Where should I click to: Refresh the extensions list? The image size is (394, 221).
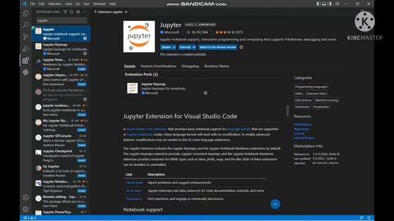pos(71,12)
